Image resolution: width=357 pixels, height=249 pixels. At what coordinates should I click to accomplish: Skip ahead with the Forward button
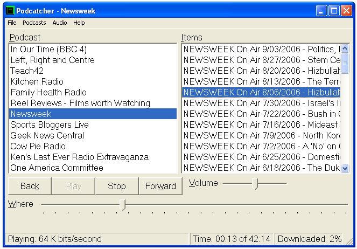click(x=160, y=186)
